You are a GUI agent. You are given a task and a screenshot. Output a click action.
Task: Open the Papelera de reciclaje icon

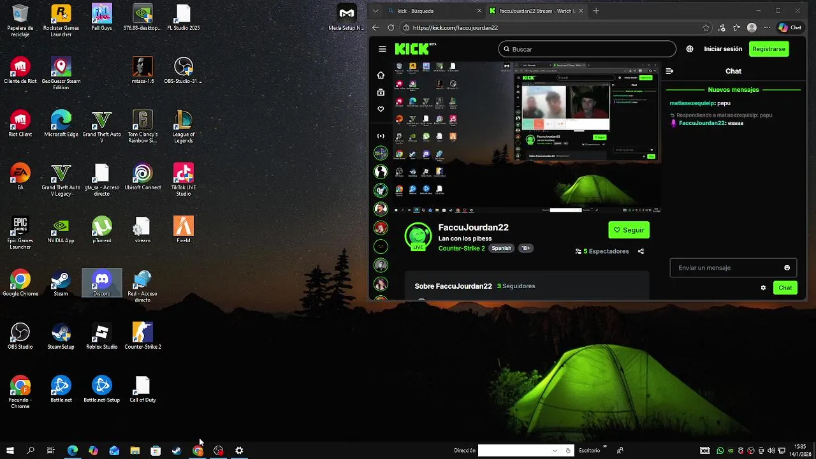click(20, 20)
